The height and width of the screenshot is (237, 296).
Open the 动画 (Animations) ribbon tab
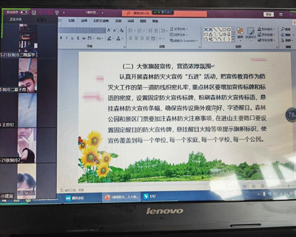[84, 21]
